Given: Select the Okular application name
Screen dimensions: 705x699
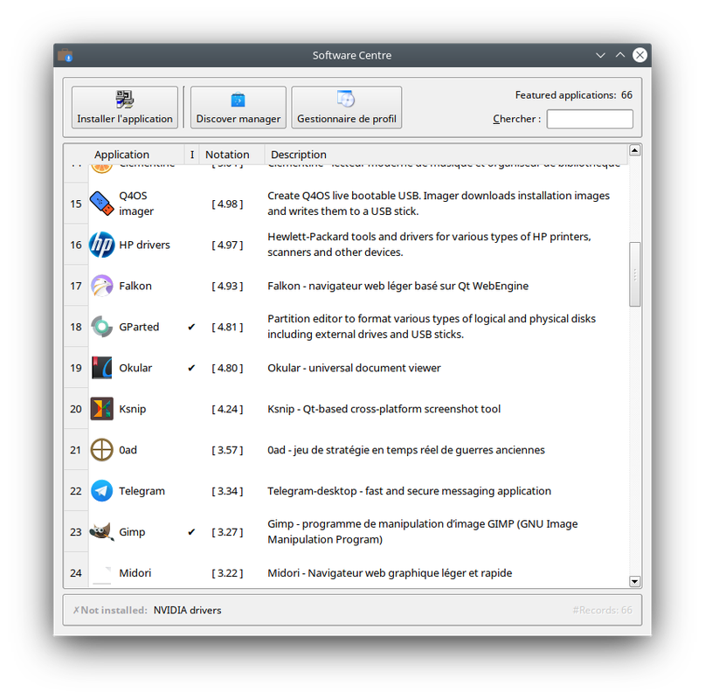Looking at the screenshot, I should click(135, 368).
